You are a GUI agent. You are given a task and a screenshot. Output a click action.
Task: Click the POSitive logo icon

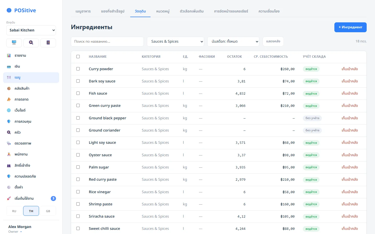point(9,10)
